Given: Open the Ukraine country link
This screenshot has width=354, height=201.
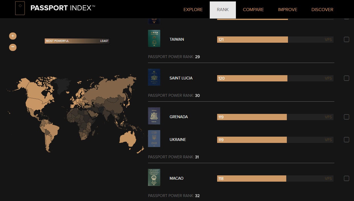Looking at the screenshot, I should pyautogui.click(x=178, y=140).
